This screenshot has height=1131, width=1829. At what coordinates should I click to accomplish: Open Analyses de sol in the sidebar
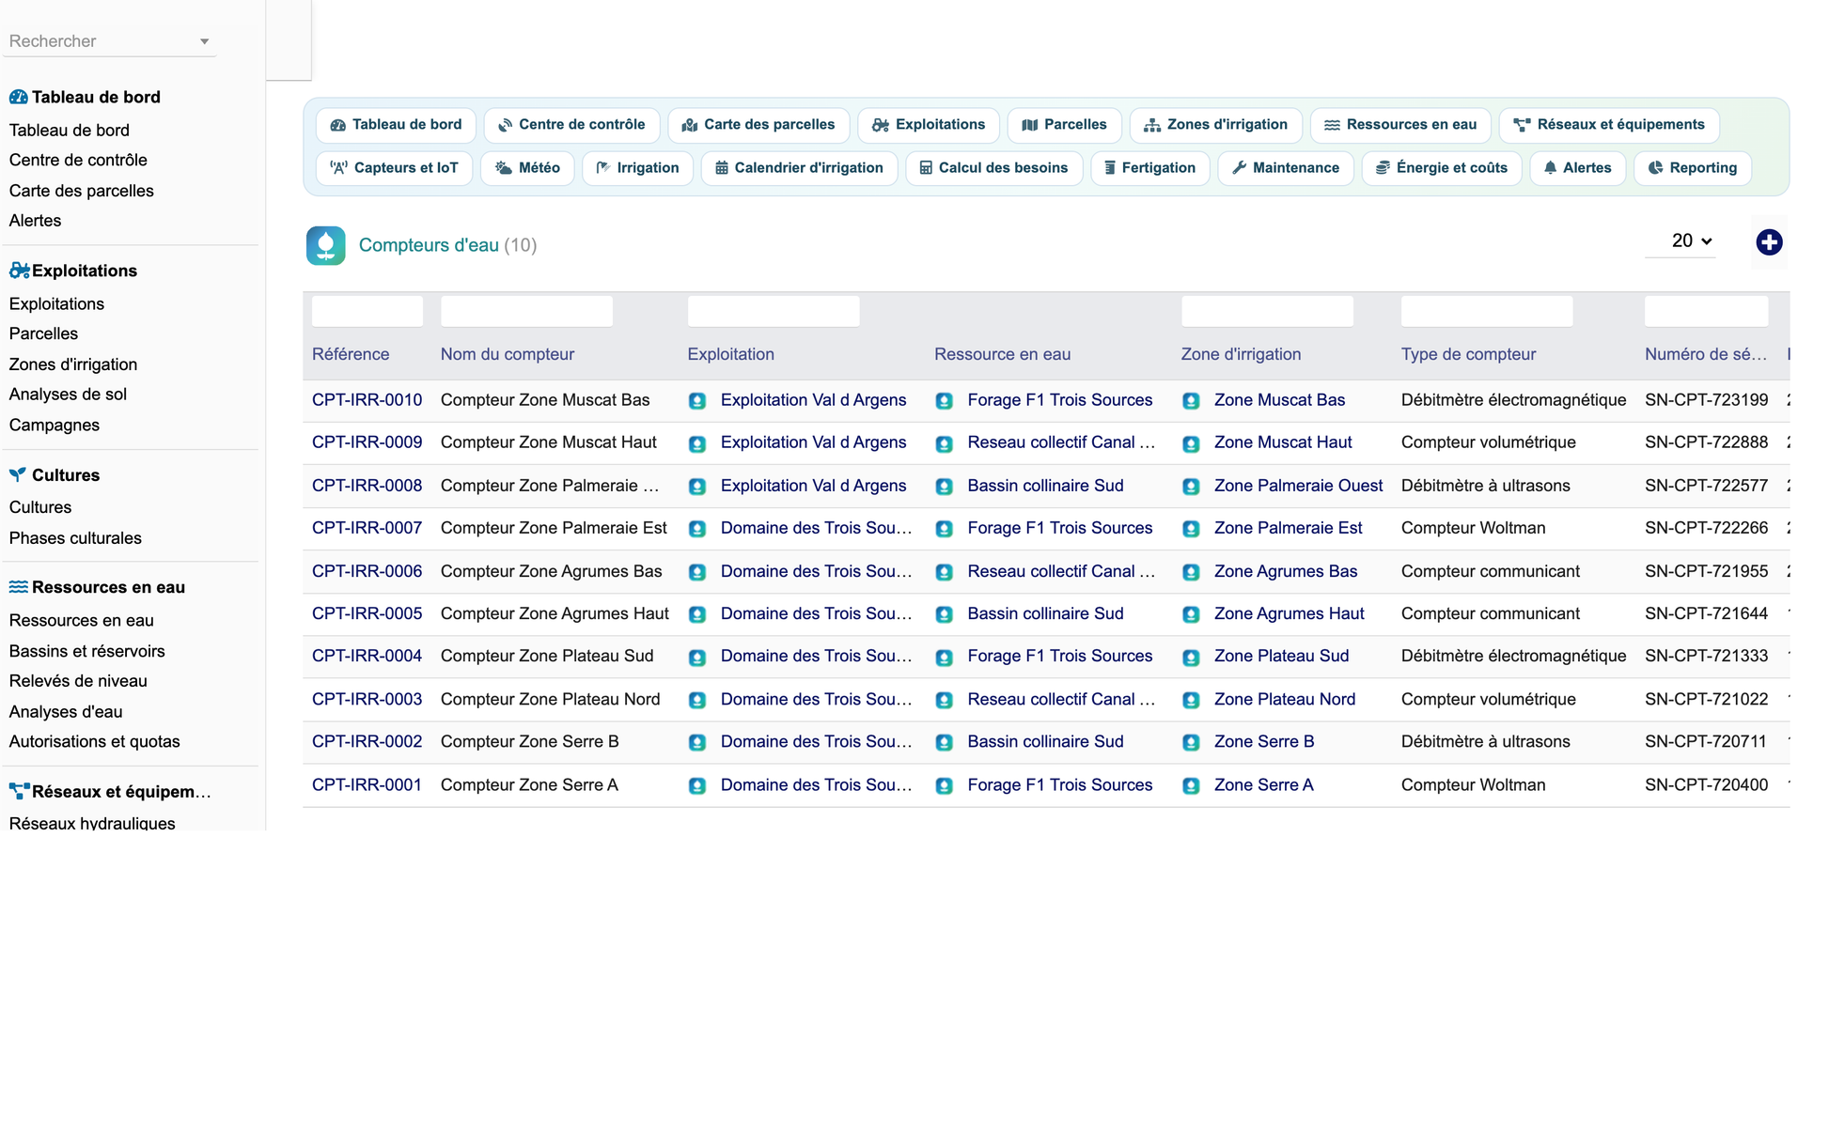pyautogui.click(x=68, y=395)
